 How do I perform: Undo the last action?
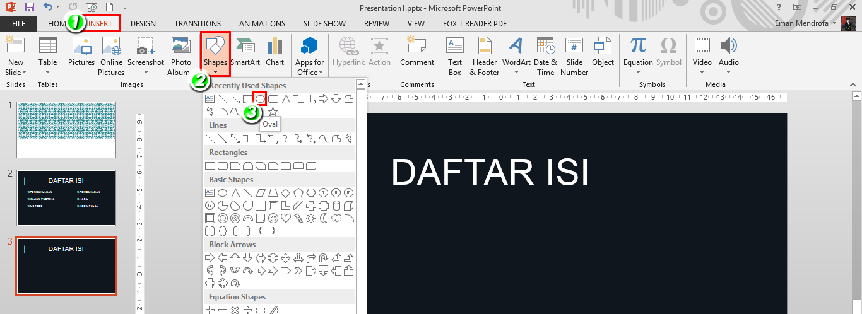point(49,7)
